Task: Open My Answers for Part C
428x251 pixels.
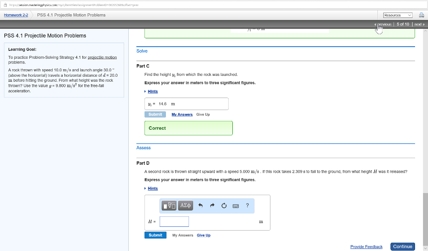Action: tap(182, 114)
